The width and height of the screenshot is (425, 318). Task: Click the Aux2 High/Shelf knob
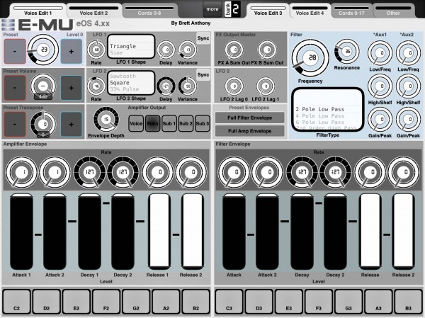408,86
